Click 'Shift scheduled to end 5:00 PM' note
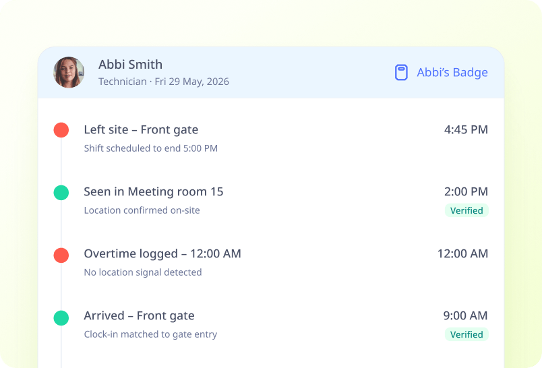The width and height of the screenshot is (542, 368). pyautogui.click(x=151, y=148)
